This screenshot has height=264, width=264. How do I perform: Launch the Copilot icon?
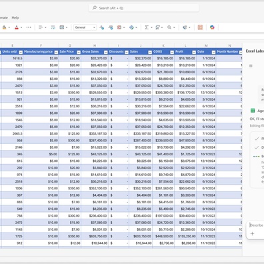point(212,27)
